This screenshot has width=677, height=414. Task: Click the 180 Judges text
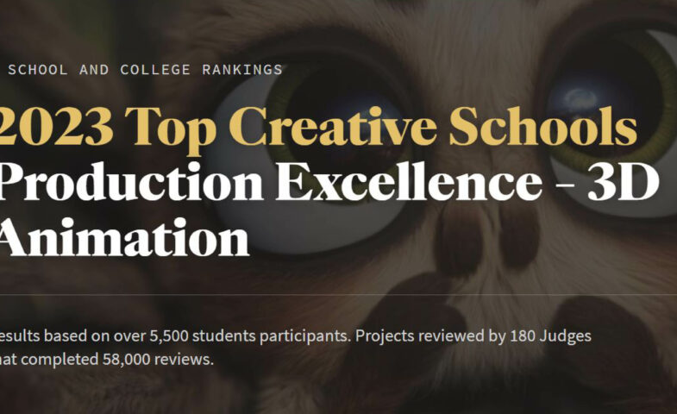[550, 336]
